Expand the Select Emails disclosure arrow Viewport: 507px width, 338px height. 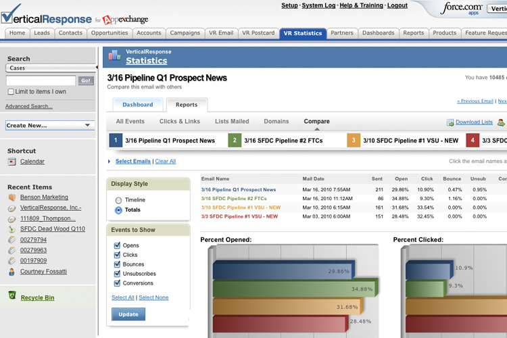pyautogui.click(x=110, y=162)
